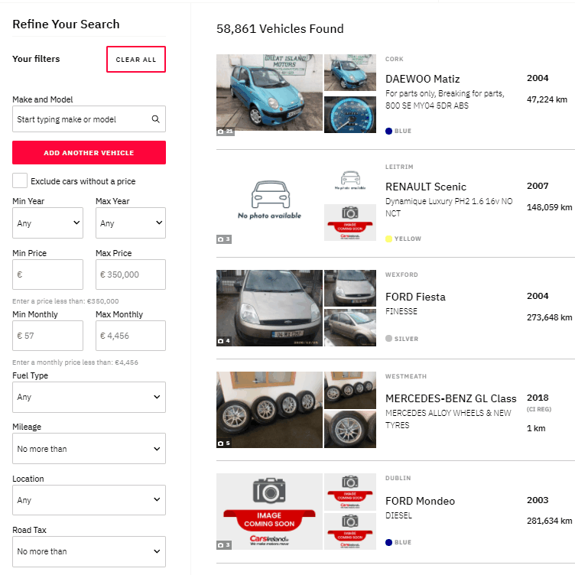The width and height of the screenshot is (575, 575).
Task: Click the 47,224 km mileage value
Action: pyautogui.click(x=547, y=99)
